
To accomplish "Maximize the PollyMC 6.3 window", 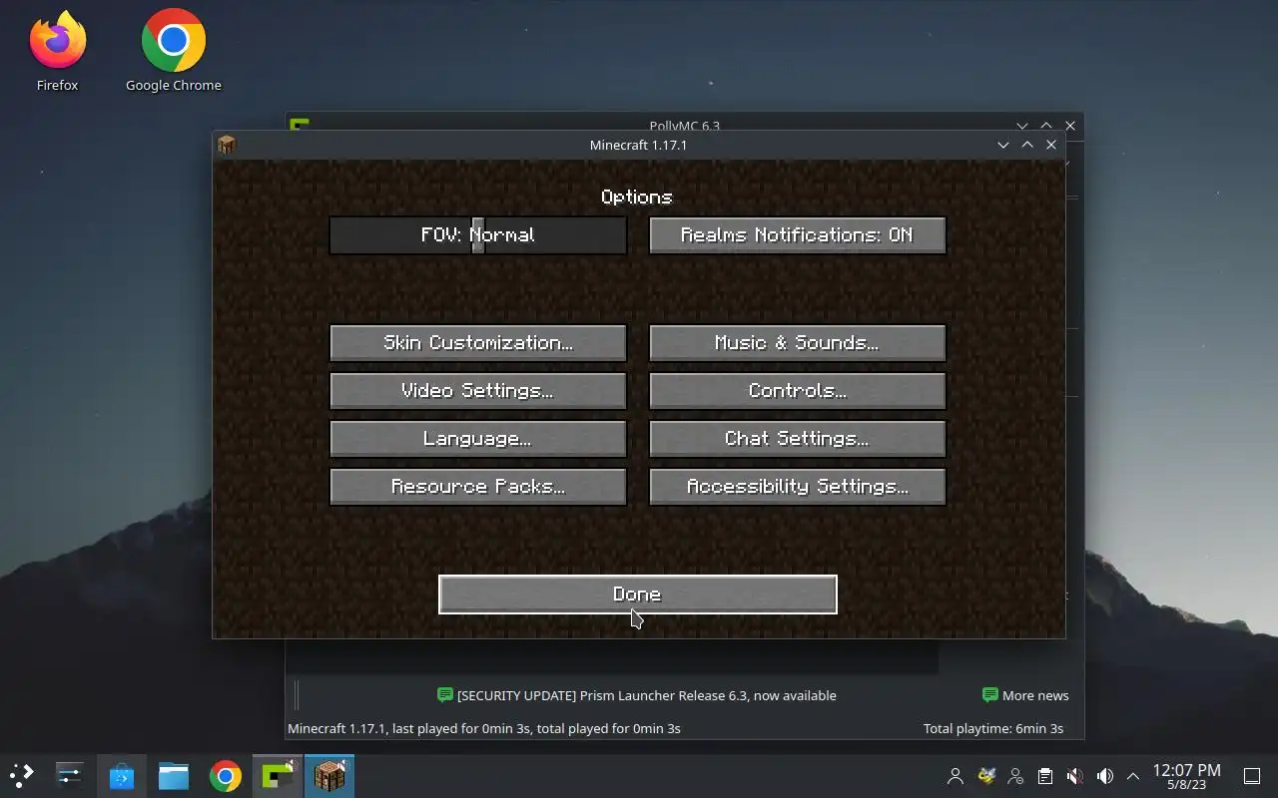I will (1046, 126).
